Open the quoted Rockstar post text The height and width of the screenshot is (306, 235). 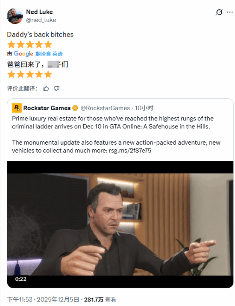click(x=116, y=134)
